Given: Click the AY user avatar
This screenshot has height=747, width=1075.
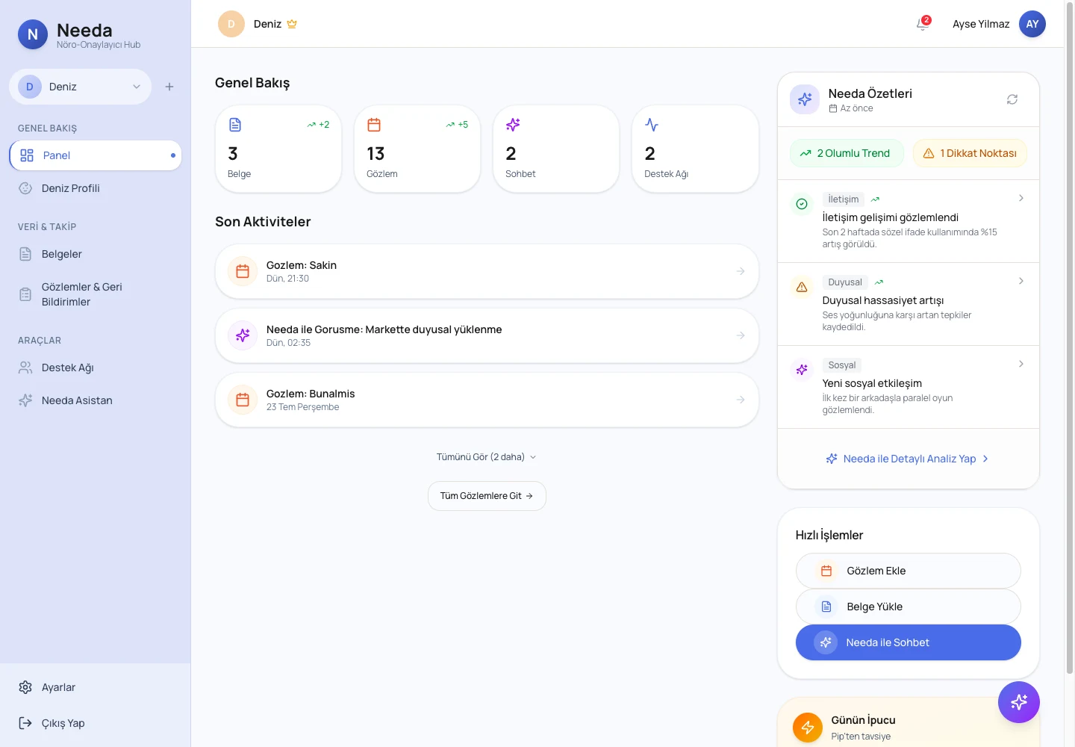Looking at the screenshot, I should pos(1032,24).
